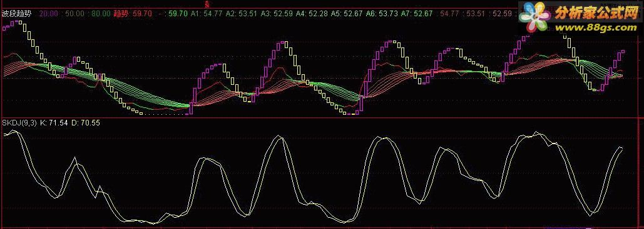Click the green 80.00 level value
This screenshot has height=229, width=644.
(x=101, y=14)
